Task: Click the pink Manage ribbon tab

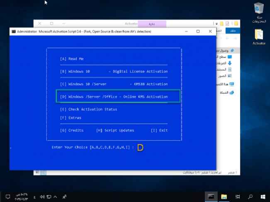Action: [152, 24]
